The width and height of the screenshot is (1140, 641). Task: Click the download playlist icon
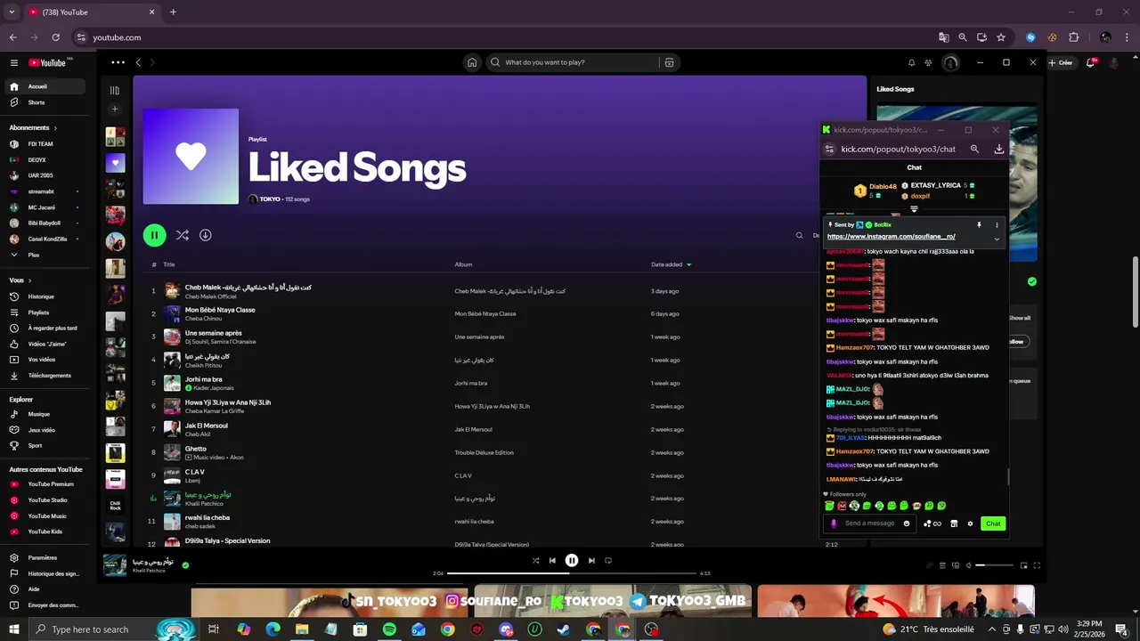205,235
